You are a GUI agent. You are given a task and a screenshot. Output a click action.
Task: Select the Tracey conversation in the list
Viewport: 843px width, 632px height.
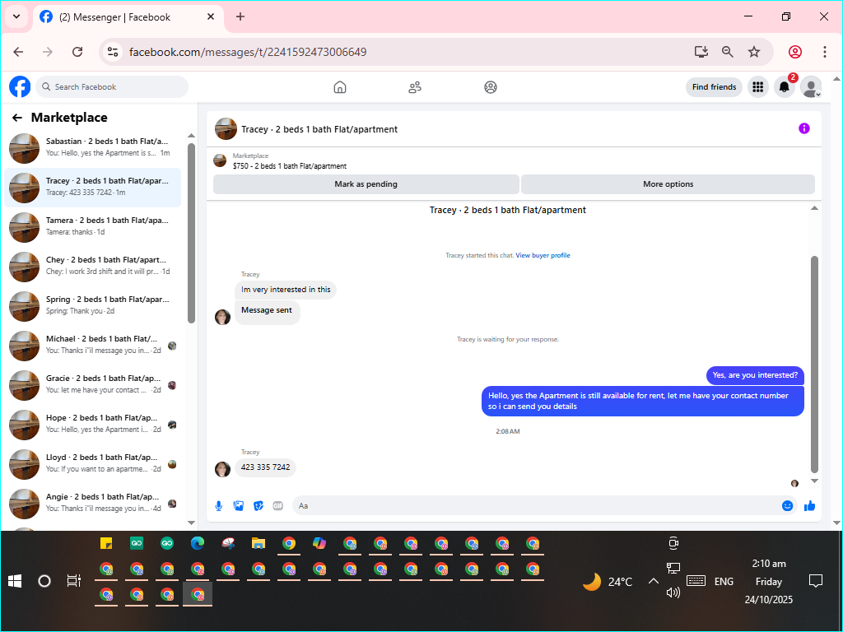click(x=93, y=188)
